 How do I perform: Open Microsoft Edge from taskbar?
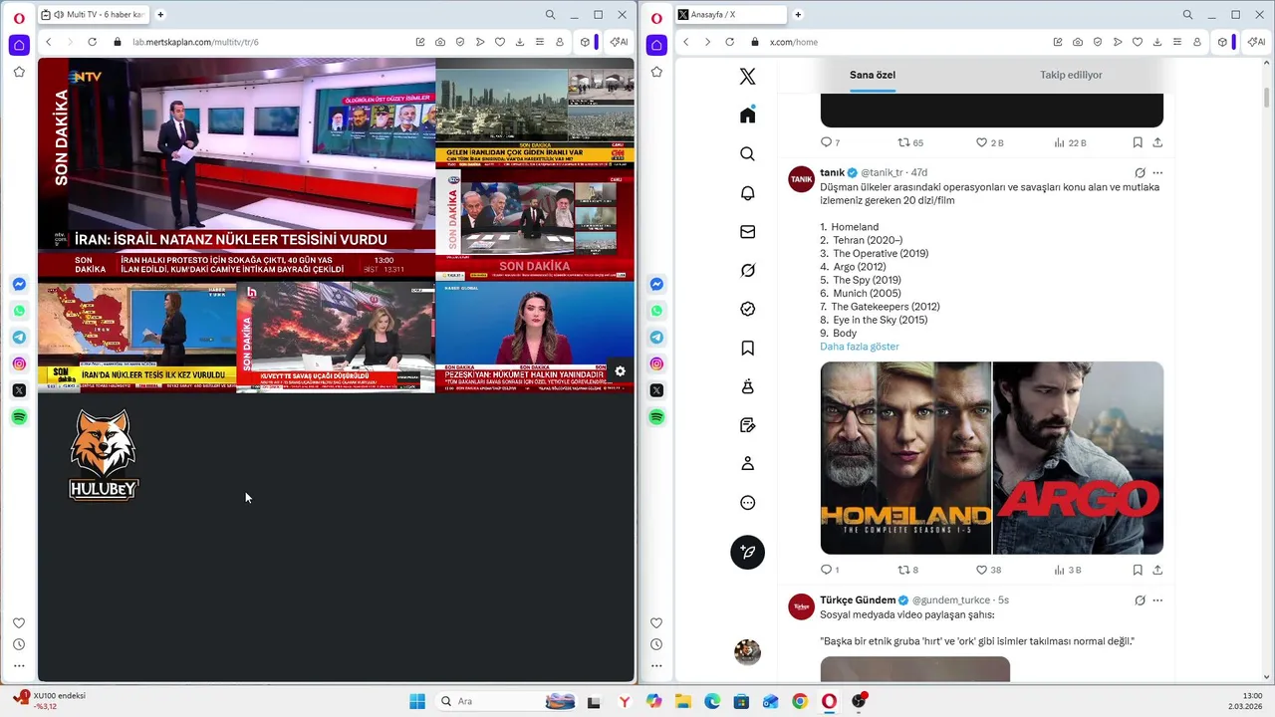coord(712,701)
